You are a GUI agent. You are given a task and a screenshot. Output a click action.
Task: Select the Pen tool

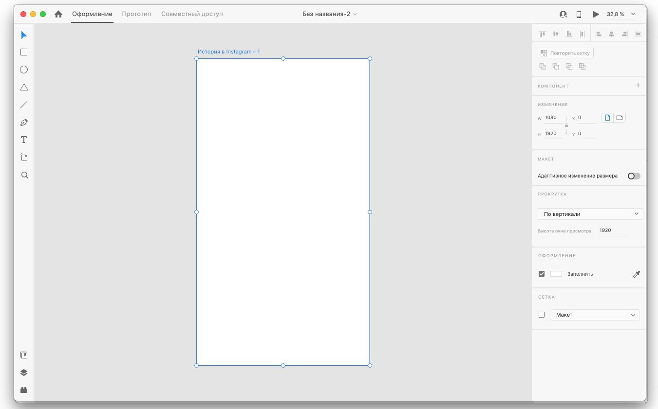click(x=24, y=123)
